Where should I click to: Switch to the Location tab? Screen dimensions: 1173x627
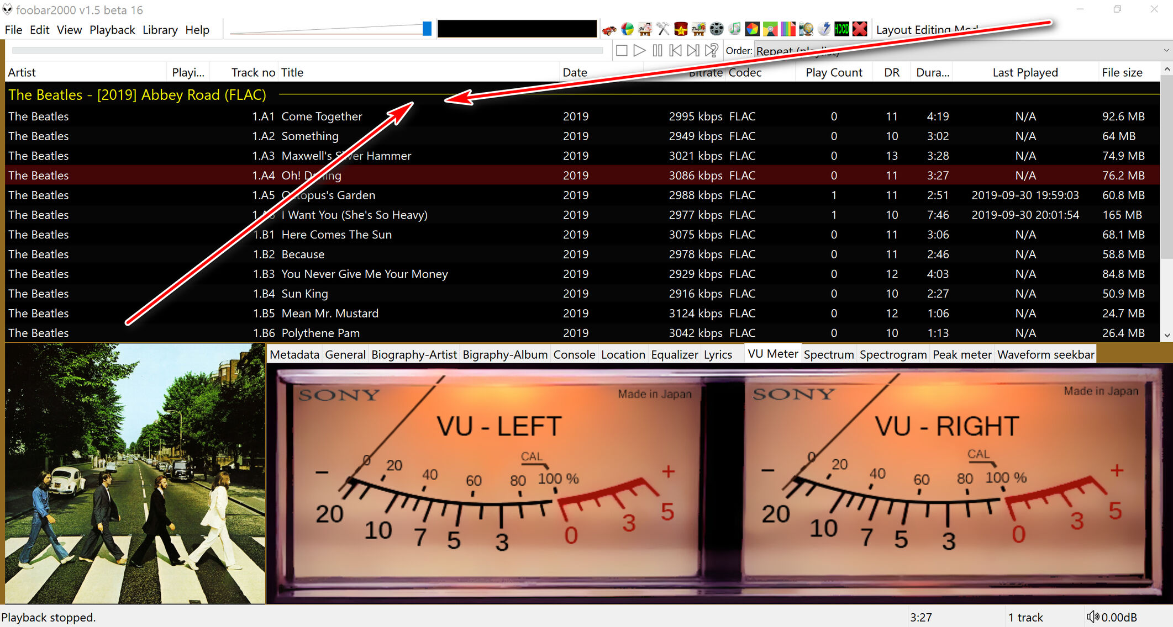[623, 354]
